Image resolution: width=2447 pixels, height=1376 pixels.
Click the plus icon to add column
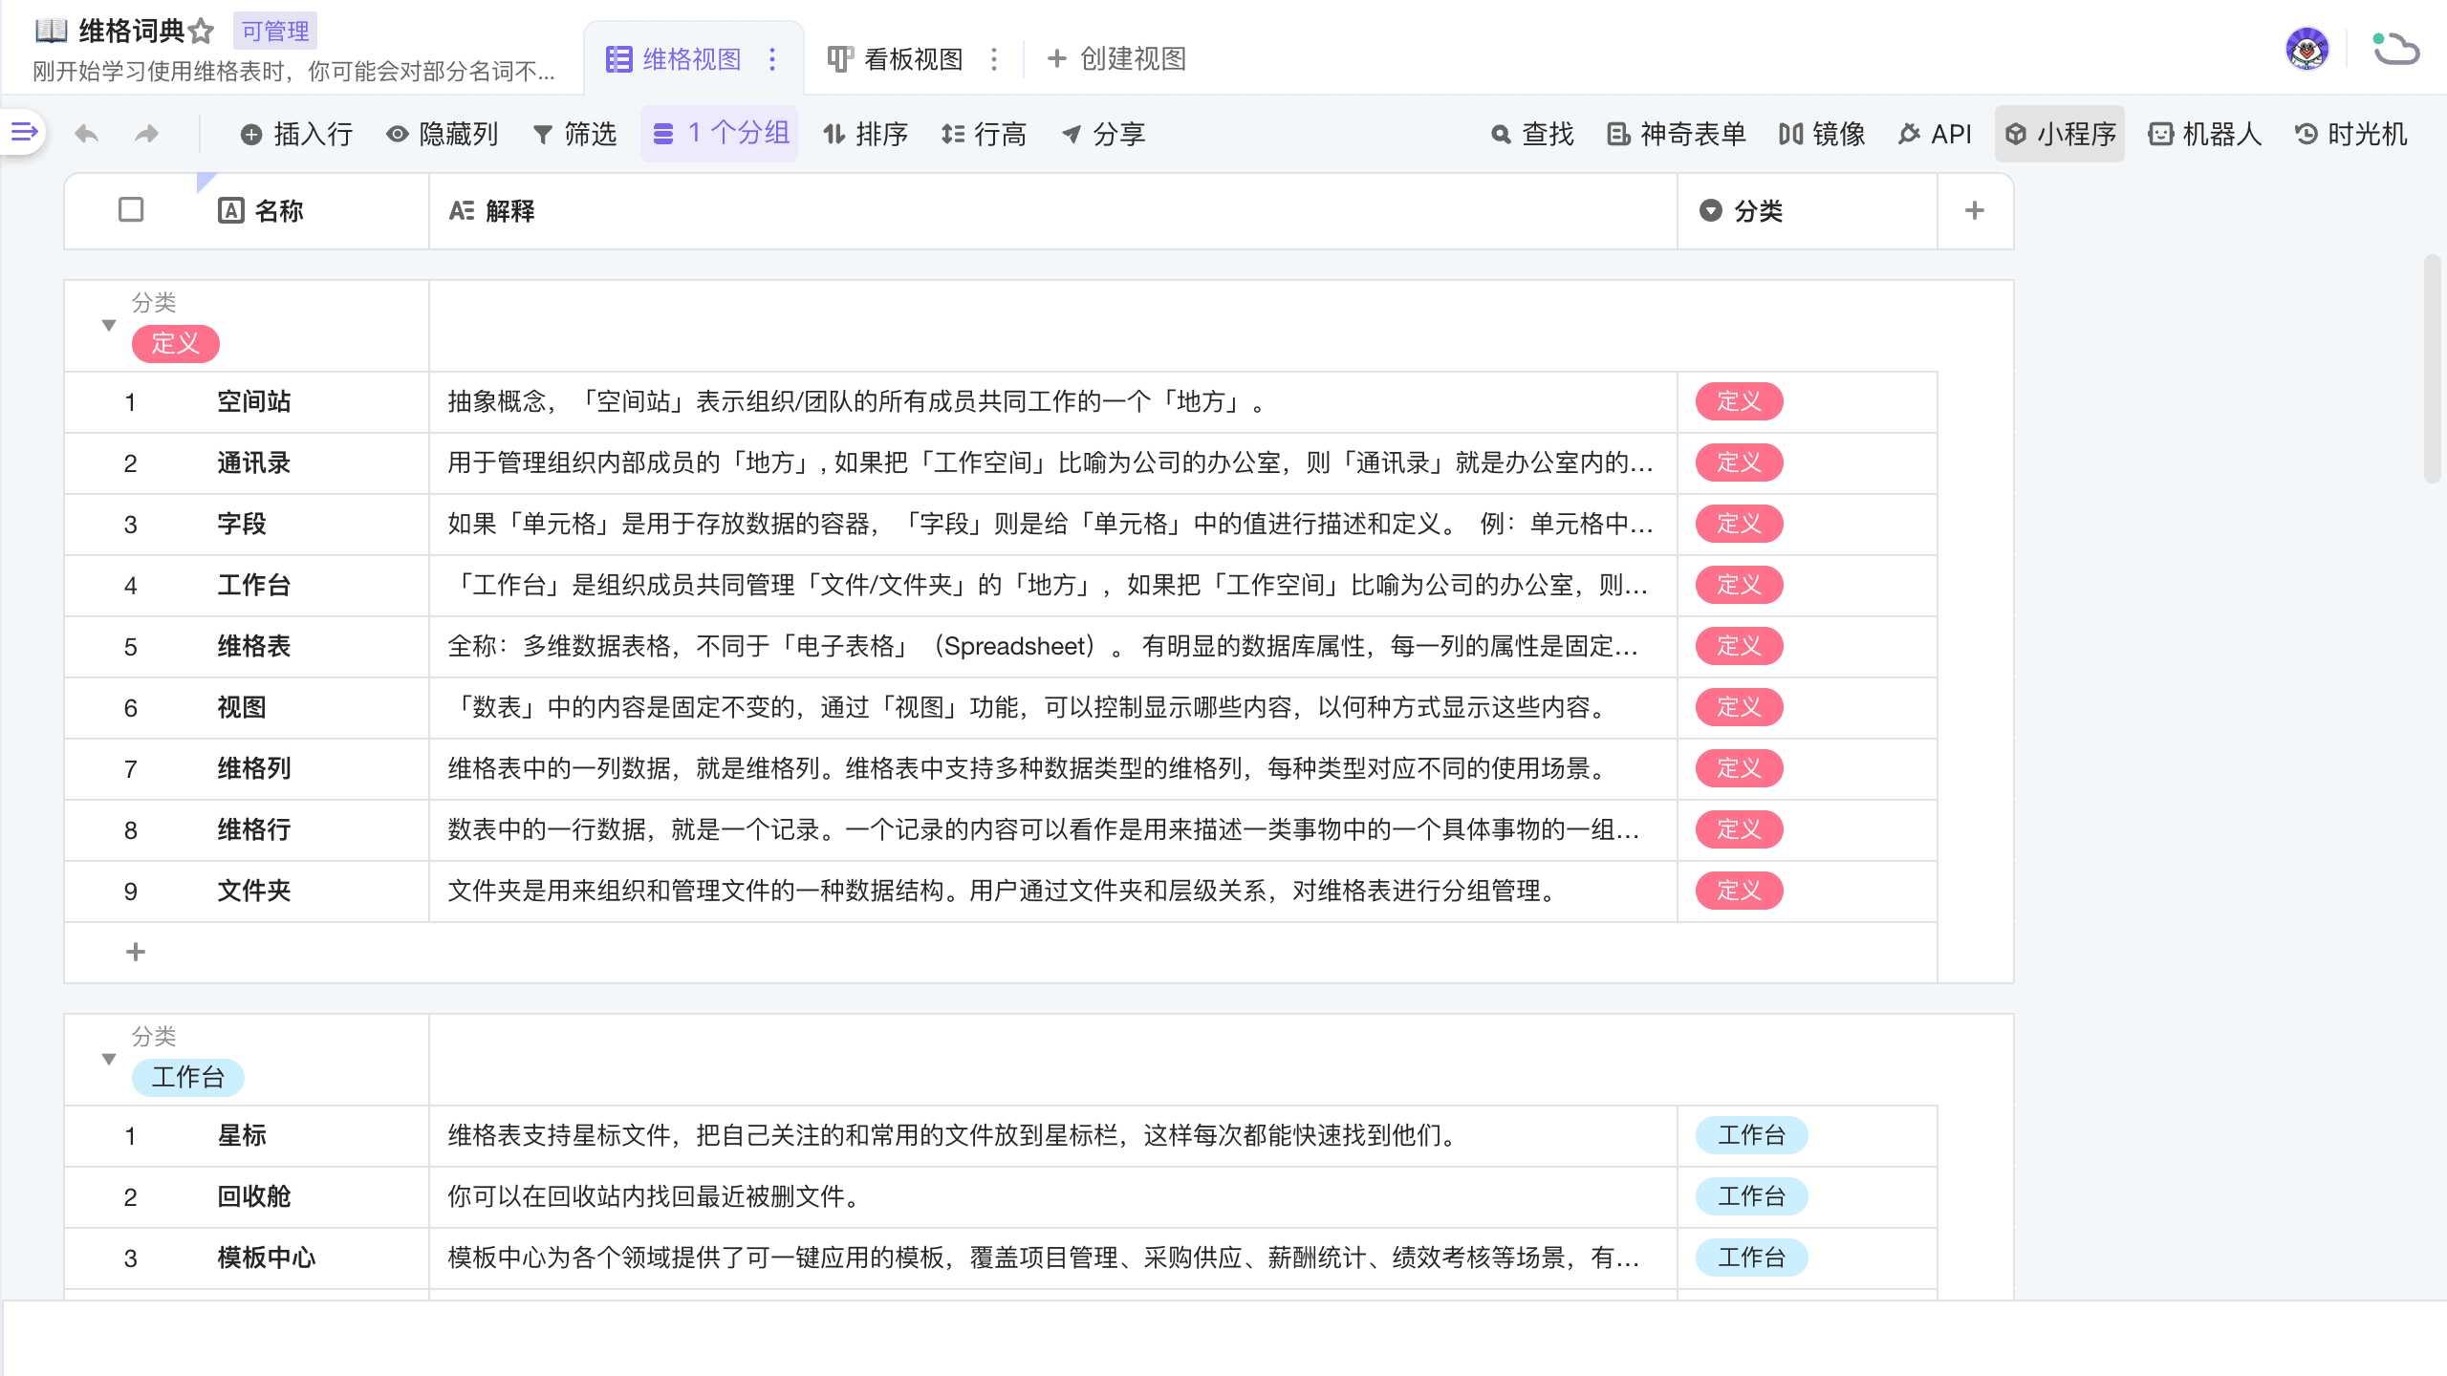(1975, 210)
